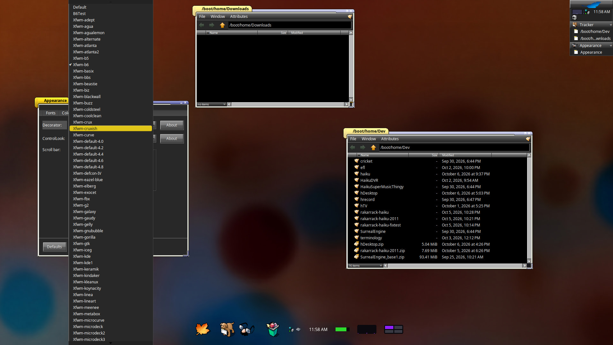Open the Attributes menu in the Dev window
Image resolution: width=613 pixels, height=345 pixels.
coord(390,139)
